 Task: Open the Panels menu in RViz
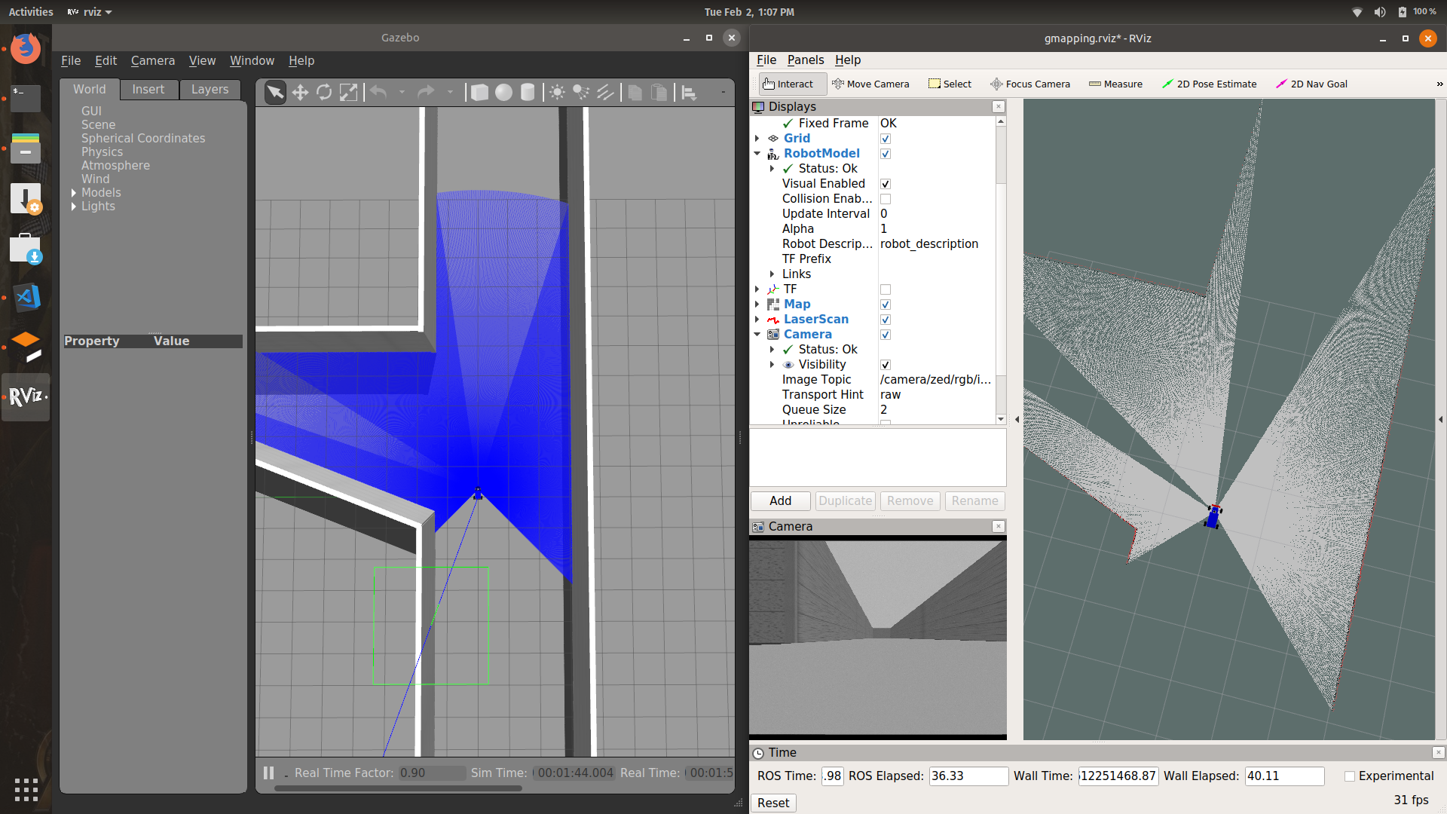805,60
